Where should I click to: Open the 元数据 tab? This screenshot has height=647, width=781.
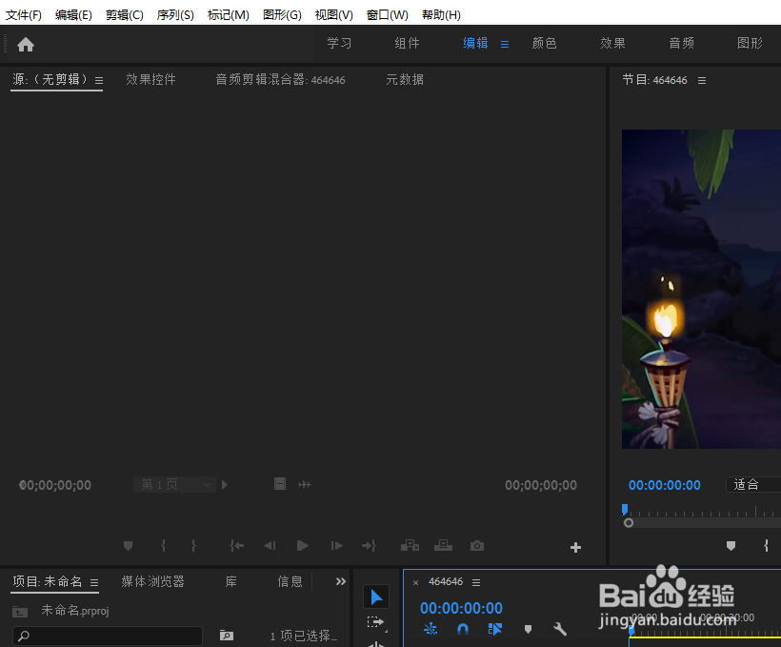pyautogui.click(x=405, y=80)
